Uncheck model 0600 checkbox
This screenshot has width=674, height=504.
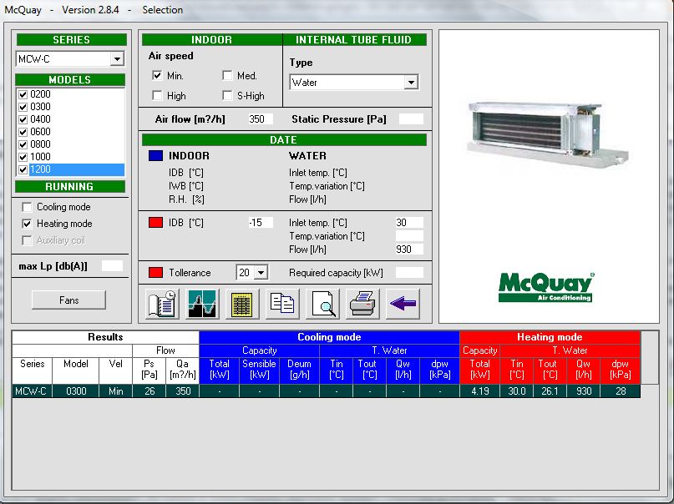(x=23, y=132)
